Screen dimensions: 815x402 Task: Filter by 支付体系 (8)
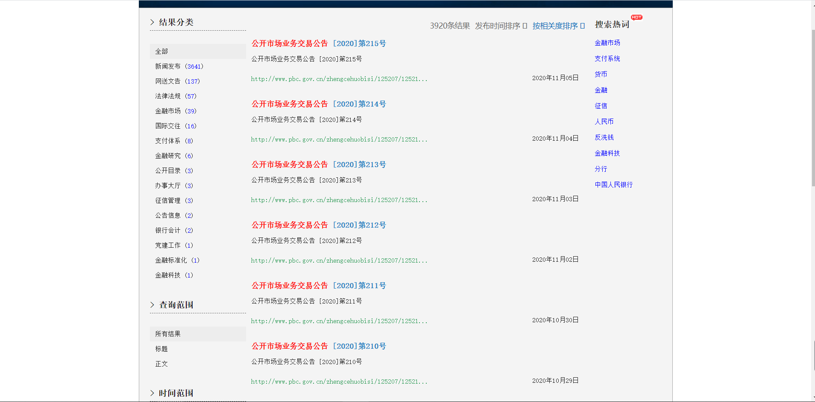174,141
